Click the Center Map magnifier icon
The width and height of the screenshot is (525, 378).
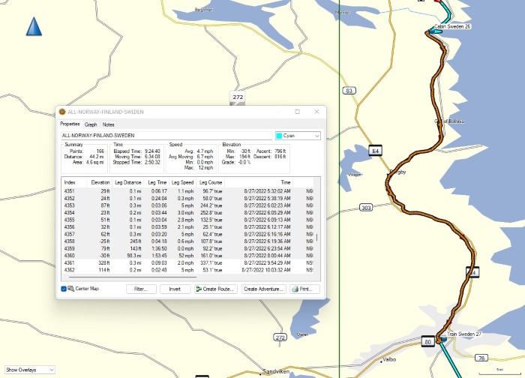(x=71, y=288)
